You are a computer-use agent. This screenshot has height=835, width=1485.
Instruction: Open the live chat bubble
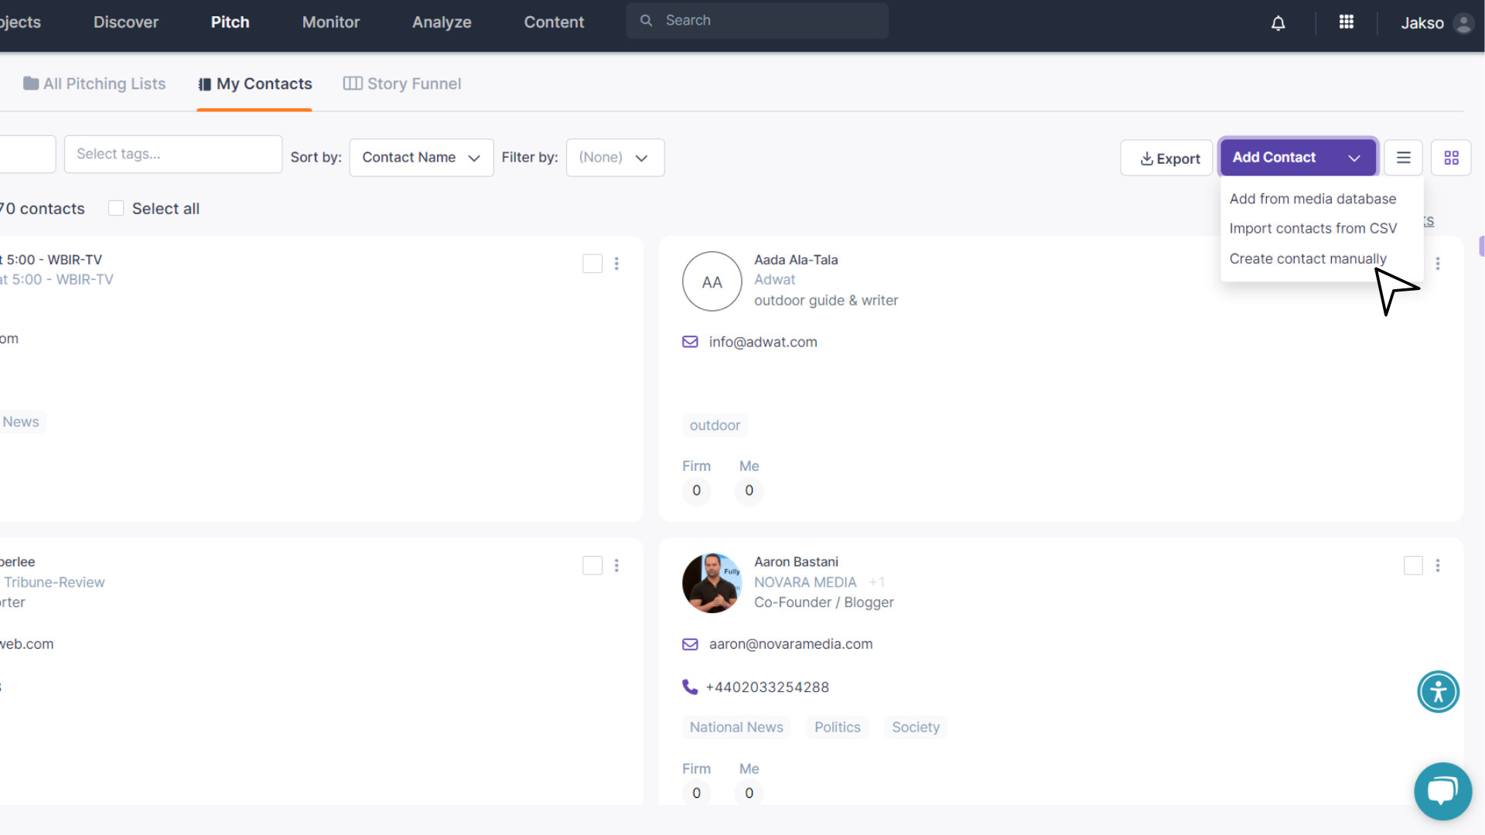click(x=1443, y=791)
